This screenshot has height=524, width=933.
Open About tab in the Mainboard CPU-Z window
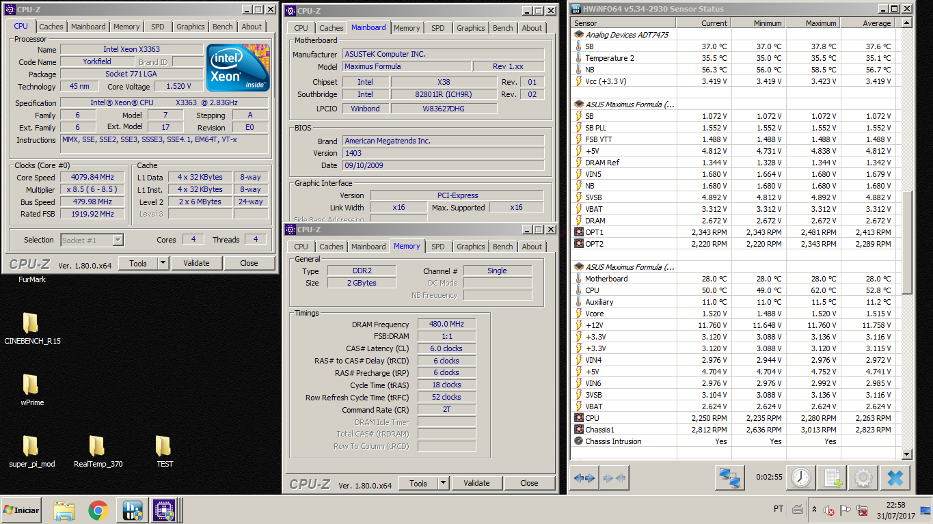[532, 28]
